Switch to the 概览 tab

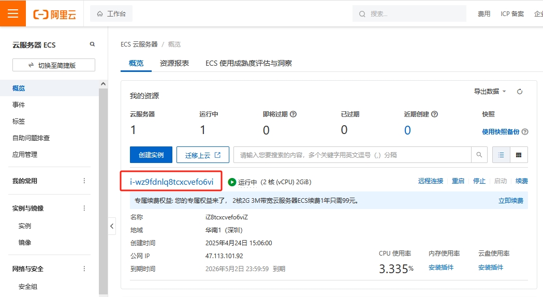(136, 63)
